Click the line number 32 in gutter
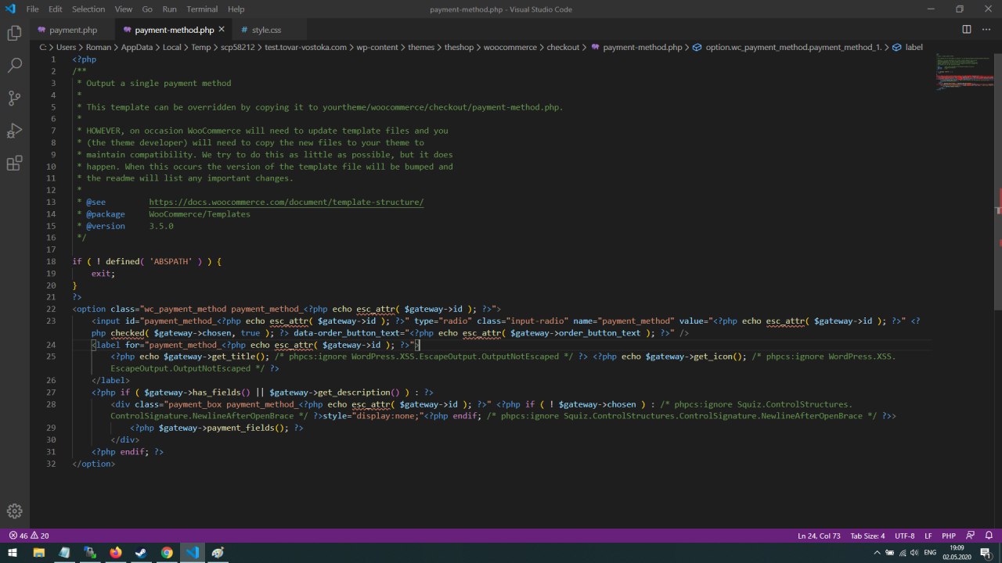Image resolution: width=1002 pixels, height=563 pixels. pos(51,463)
